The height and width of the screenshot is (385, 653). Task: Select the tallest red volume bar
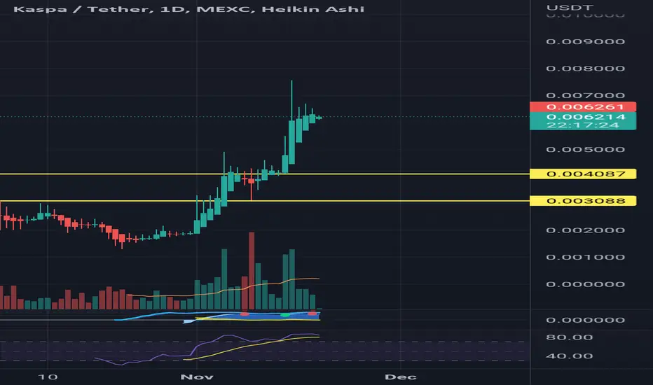[251, 270]
